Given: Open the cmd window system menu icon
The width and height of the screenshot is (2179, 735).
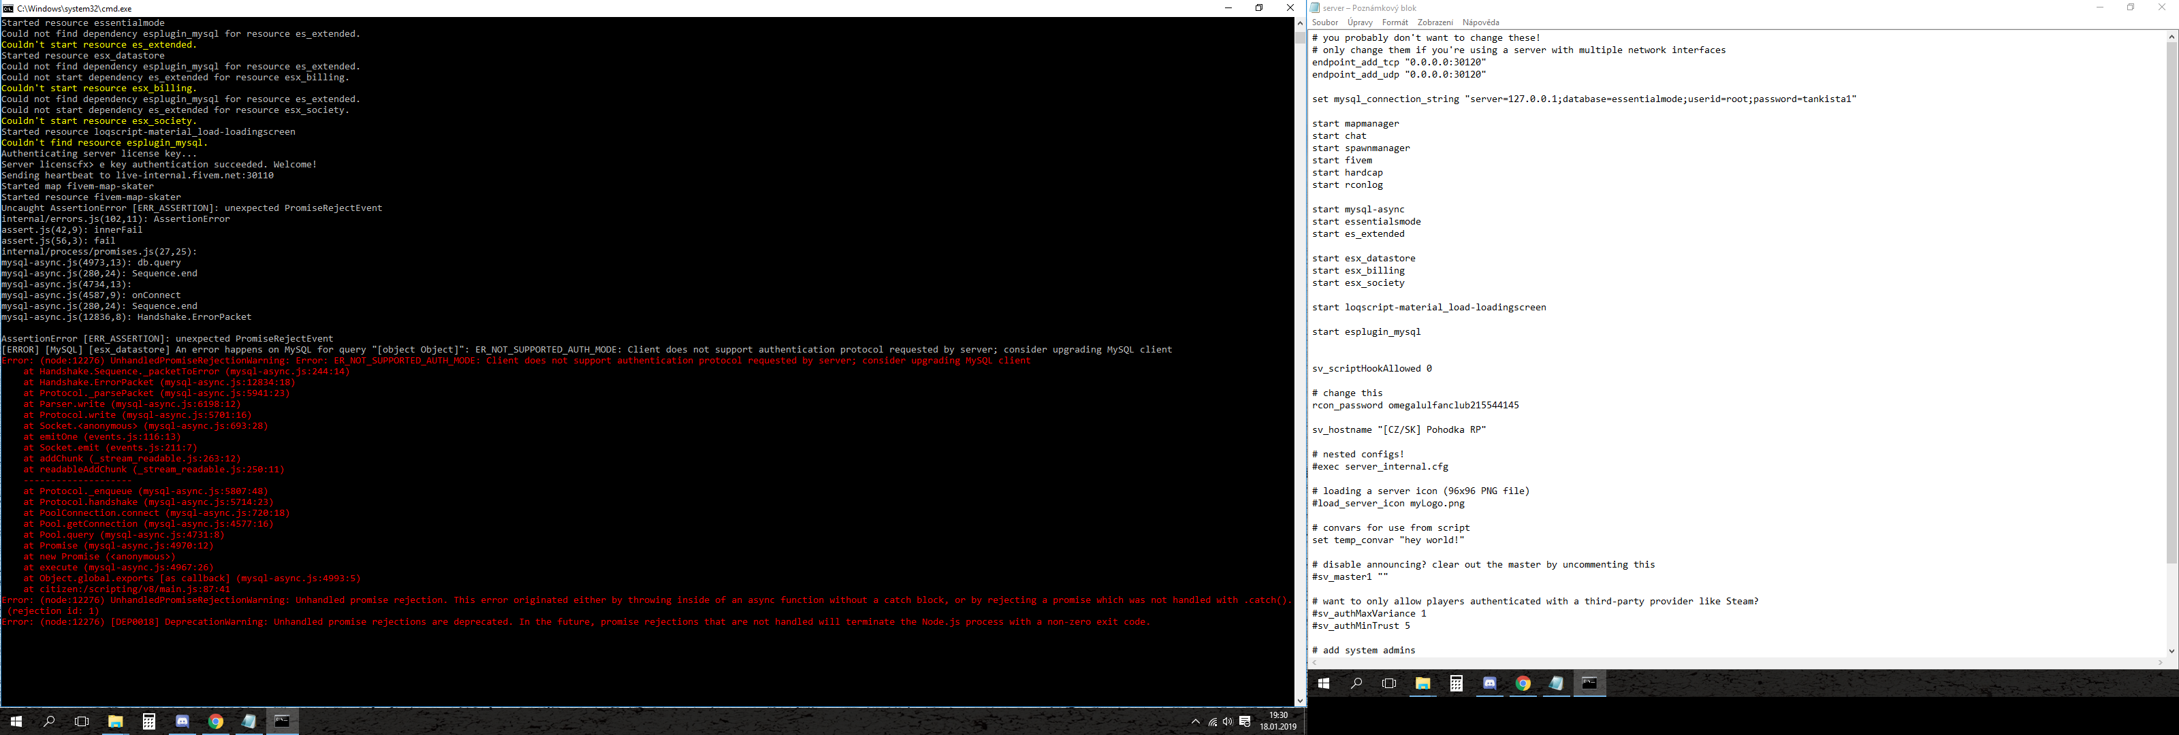Looking at the screenshot, I should click(8, 7).
